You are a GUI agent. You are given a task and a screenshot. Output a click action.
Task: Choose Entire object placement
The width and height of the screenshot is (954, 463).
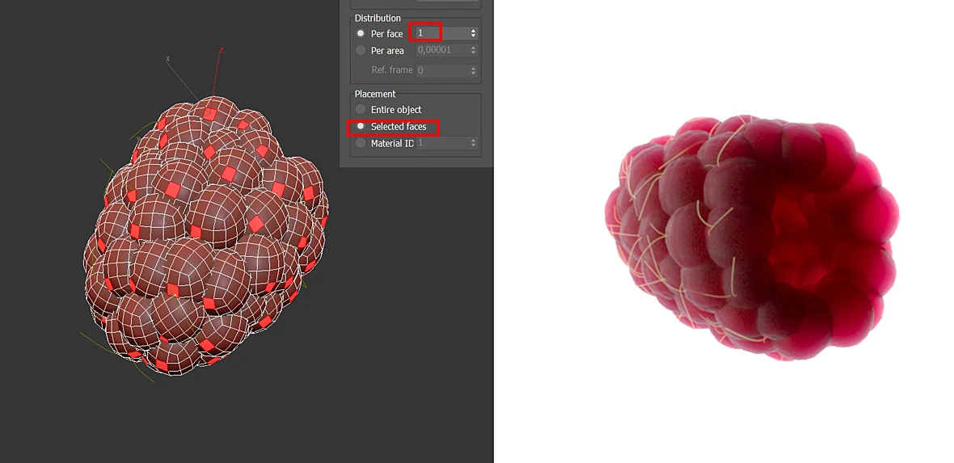361,110
